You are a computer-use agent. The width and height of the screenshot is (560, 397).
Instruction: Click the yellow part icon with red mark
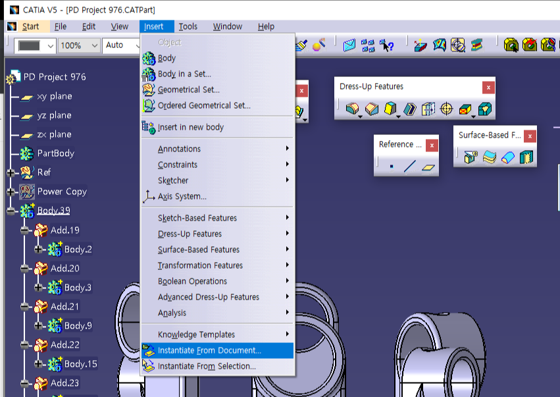point(530,45)
